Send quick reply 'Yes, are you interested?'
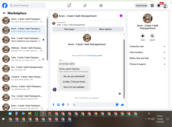 coord(74,76)
